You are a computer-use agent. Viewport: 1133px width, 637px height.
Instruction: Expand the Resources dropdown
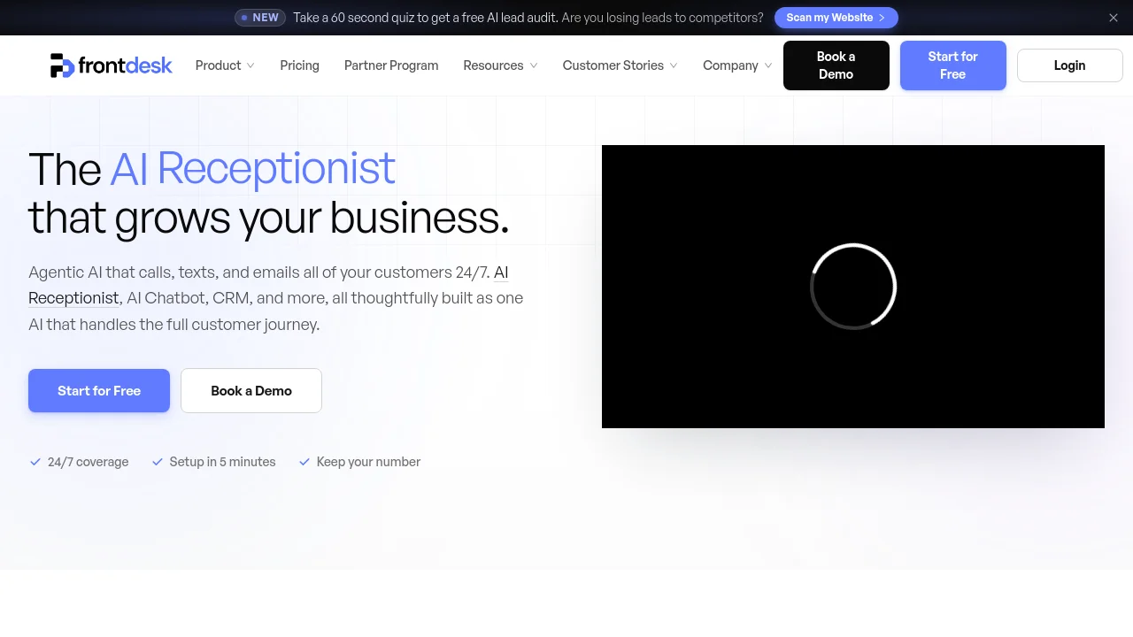pos(500,65)
